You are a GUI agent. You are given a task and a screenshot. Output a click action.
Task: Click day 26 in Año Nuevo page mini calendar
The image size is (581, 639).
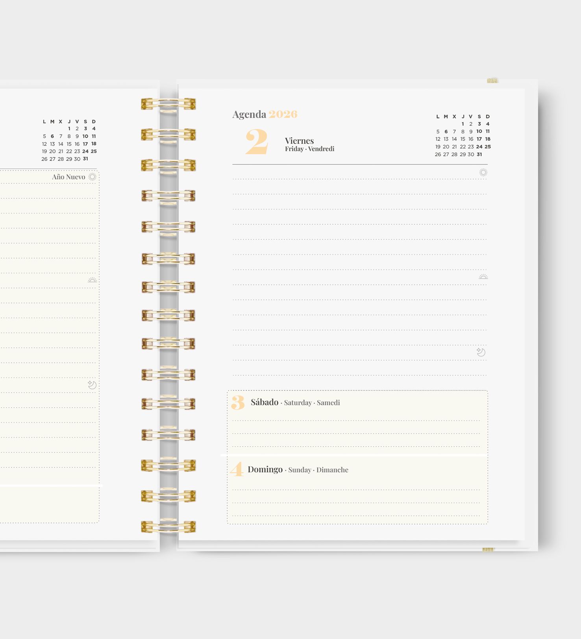pos(44,159)
